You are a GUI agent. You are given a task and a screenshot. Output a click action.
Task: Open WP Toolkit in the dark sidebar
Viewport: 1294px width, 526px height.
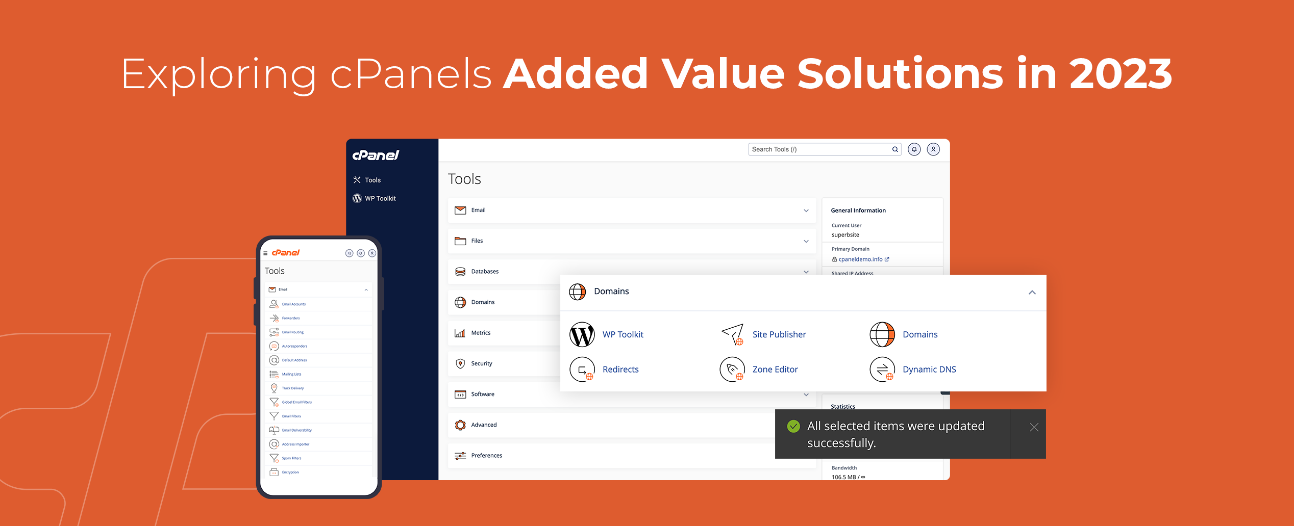pos(374,198)
